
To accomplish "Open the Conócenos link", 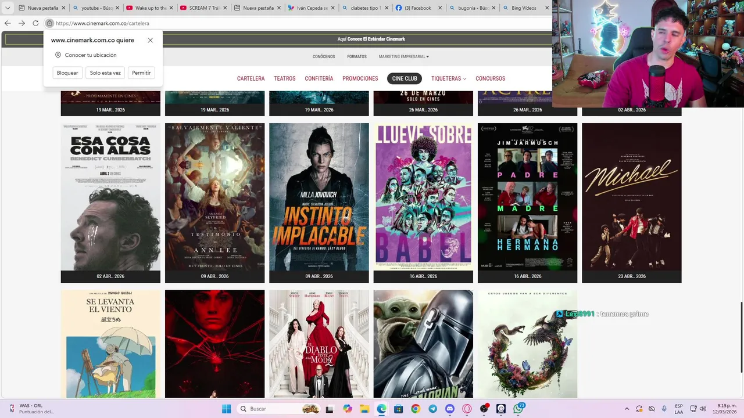I will click(x=324, y=57).
